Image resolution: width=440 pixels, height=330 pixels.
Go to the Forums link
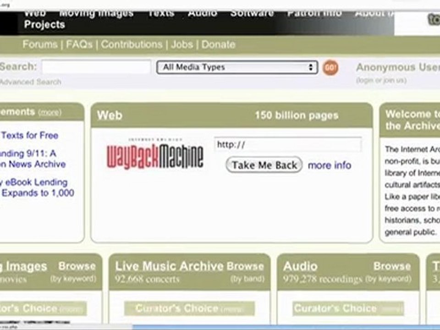coord(40,44)
